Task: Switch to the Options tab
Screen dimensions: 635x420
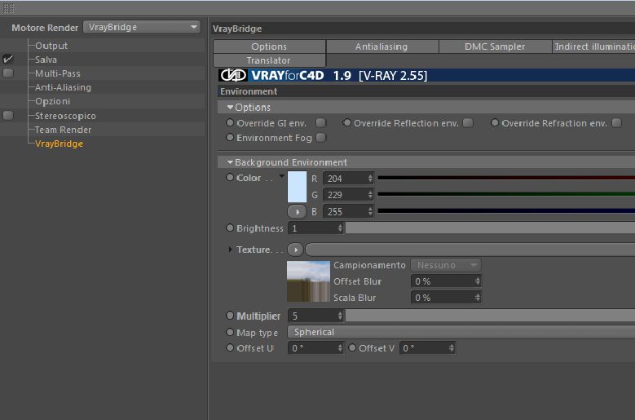Action: [x=269, y=46]
